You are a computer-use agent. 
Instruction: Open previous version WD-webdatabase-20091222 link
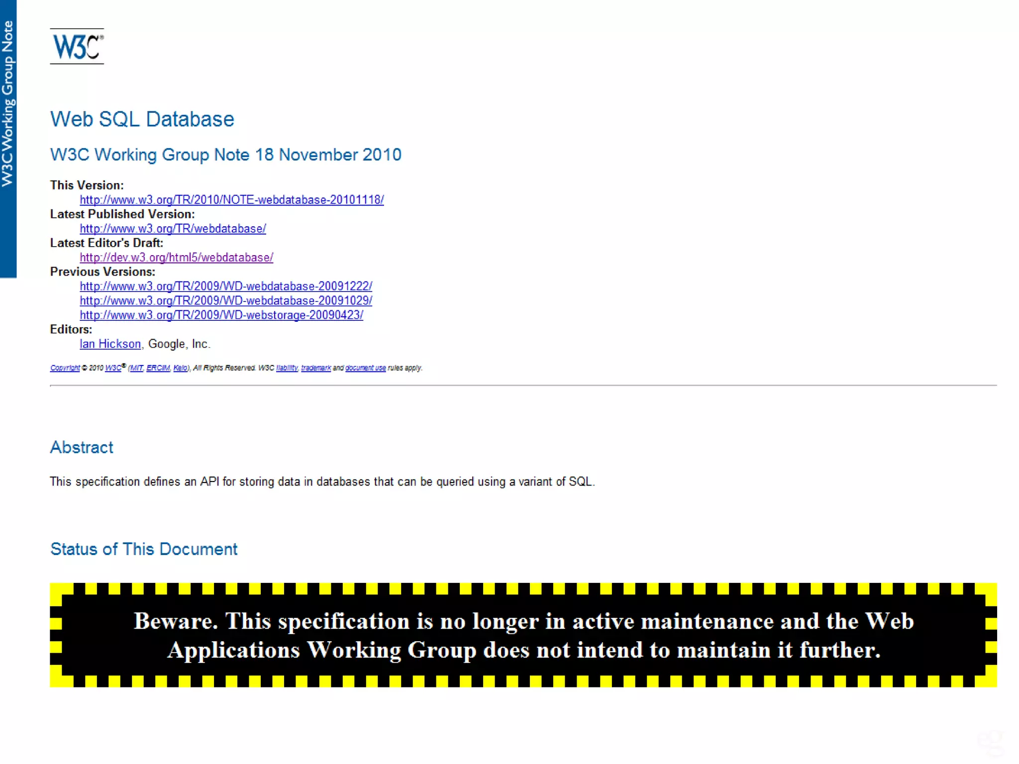(x=226, y=286)
